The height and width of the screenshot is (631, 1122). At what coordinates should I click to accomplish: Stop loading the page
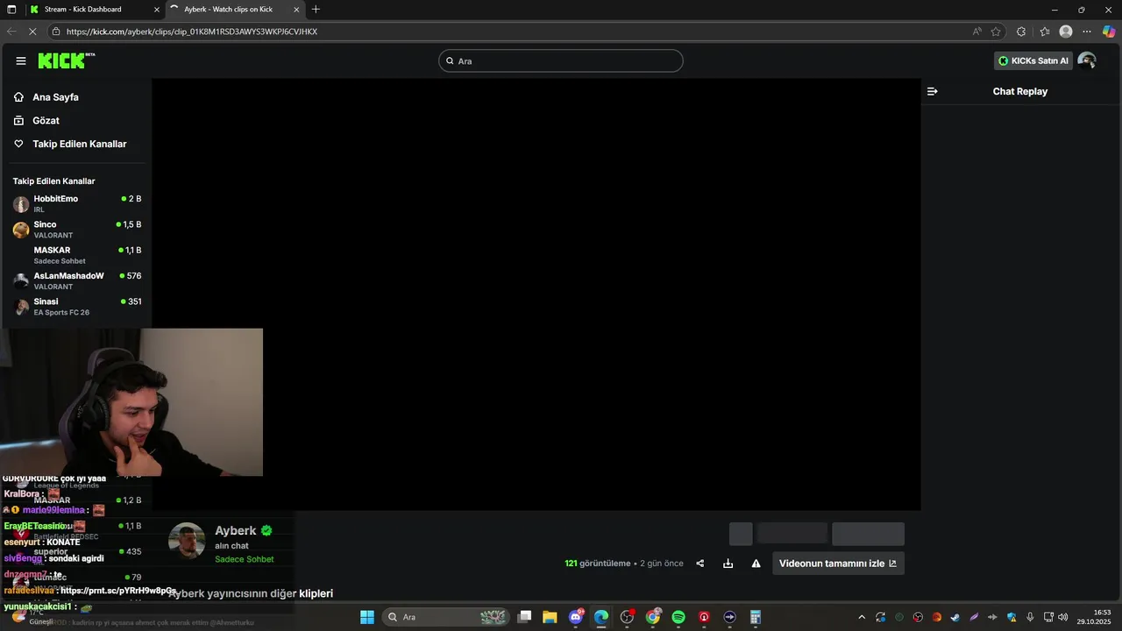point(32,32)
